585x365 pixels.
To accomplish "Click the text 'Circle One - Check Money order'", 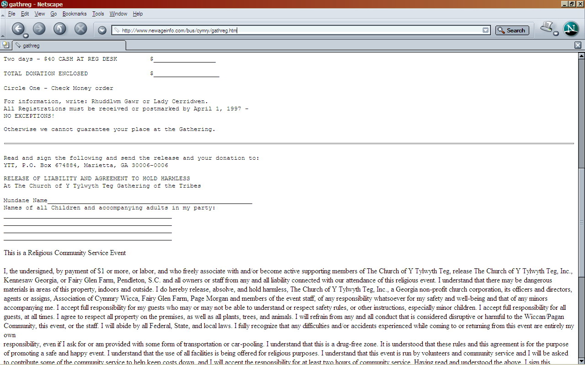I will click(x=58, y=88).
